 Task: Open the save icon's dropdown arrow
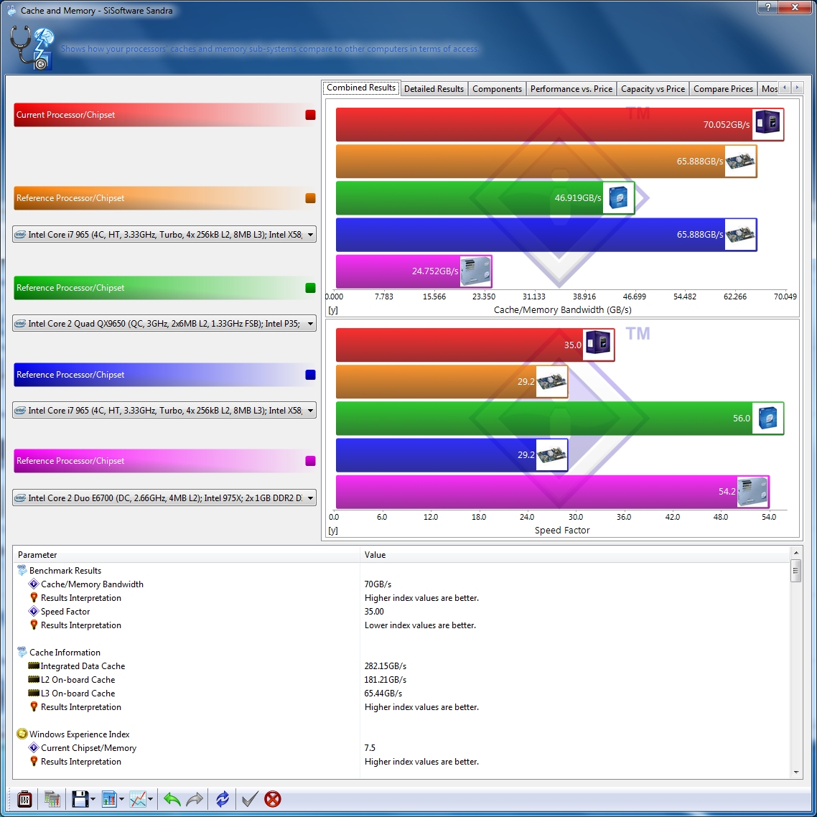click(93, 799)
